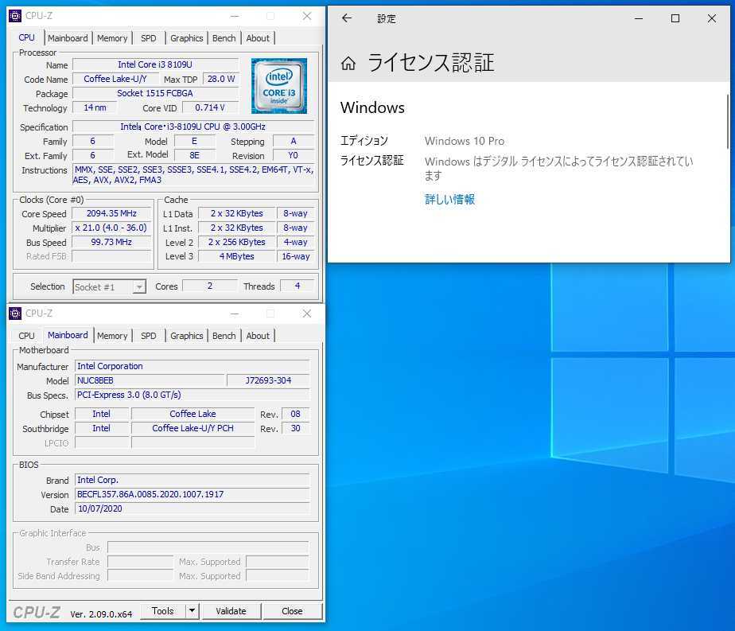This screenshot has width=735, height=631.
Task: Click the Specification field with i3-8109U CPU @ 3.00GHz
Action: [193, 127]
